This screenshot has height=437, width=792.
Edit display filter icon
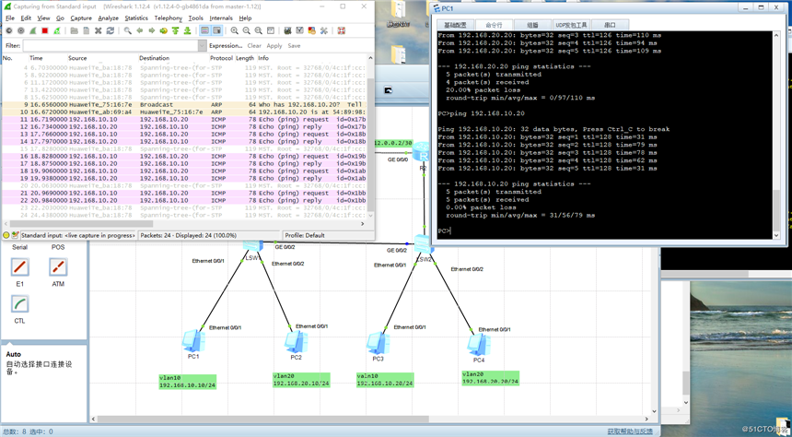(x=300, y=30)
